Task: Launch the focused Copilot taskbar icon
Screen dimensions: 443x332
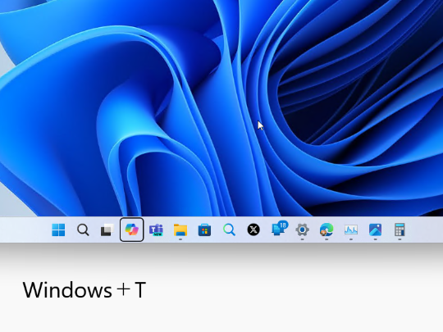Action: (131, 230)
